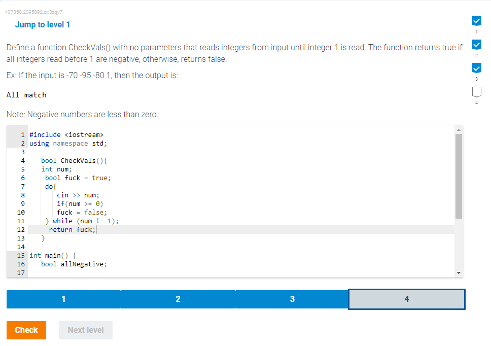Click the scrollbar up arrow in the editor
Viewport: 491px width, 346px height.
point(459,129)
